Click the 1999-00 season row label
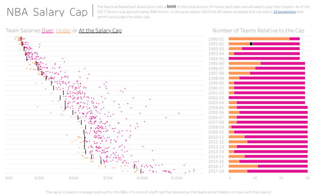Screen dimensions: 318x196 (x=216, y=83)
